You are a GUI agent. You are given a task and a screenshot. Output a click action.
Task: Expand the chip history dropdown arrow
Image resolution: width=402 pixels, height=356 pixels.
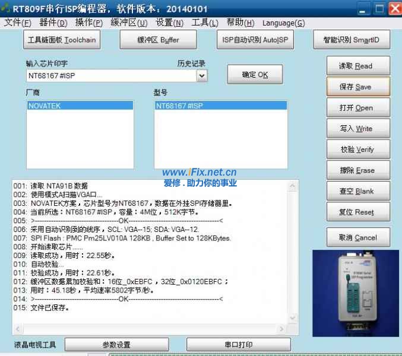(201, 76)
